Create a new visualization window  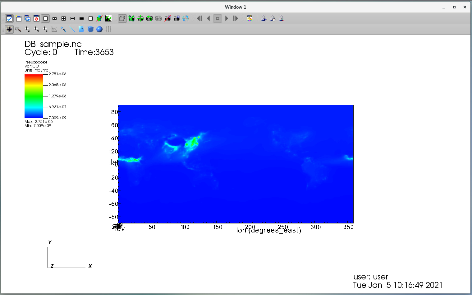click(x=19, y=19)
